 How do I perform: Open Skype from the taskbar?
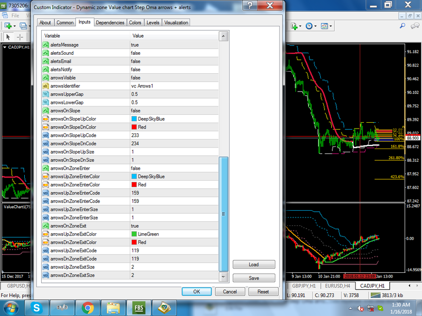(x=37, y=307)
